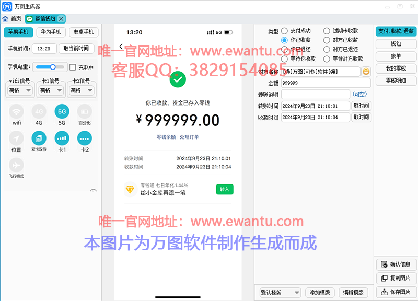Click the 取当前时间 button
The width and height of the screenshot is (418, 301).
click(x=76, y=49)
